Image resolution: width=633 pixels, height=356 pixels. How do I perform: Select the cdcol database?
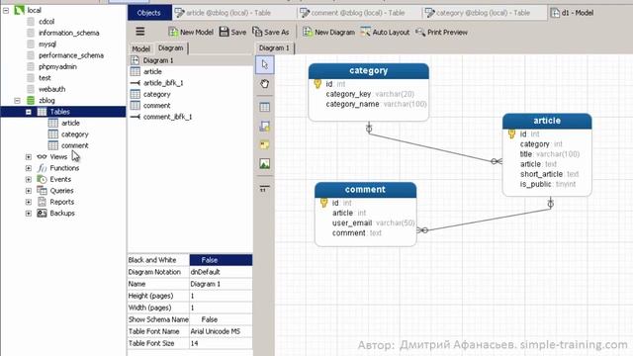coord(46,22)
